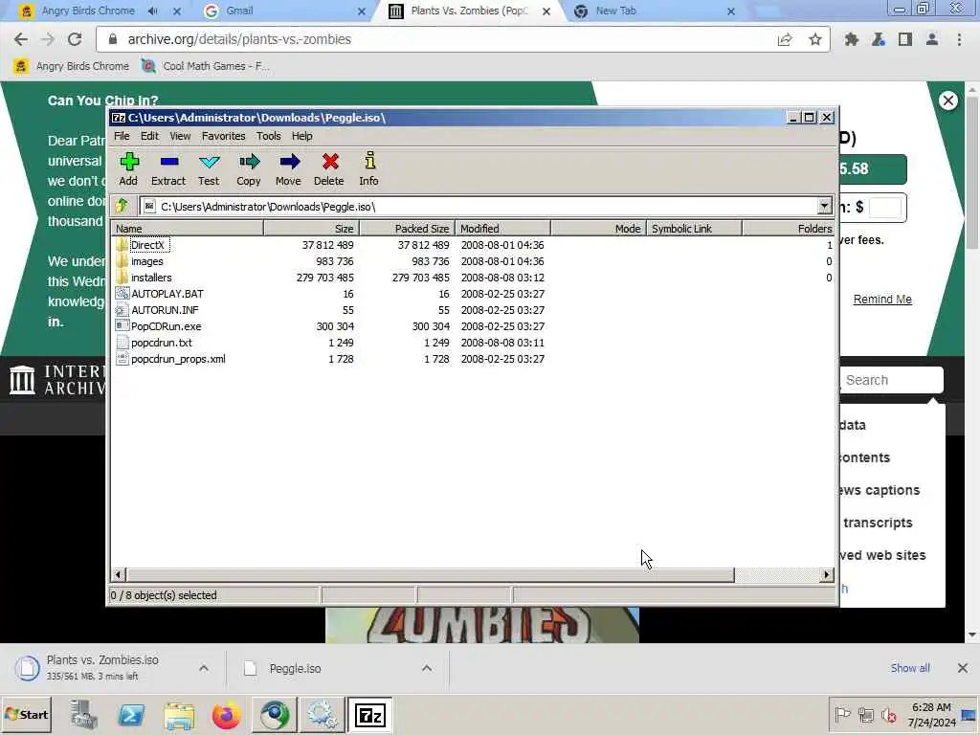Screen dimensions: 980x735
Task: Open File Explorer from the taskbar
Action: tap(179, 716)
